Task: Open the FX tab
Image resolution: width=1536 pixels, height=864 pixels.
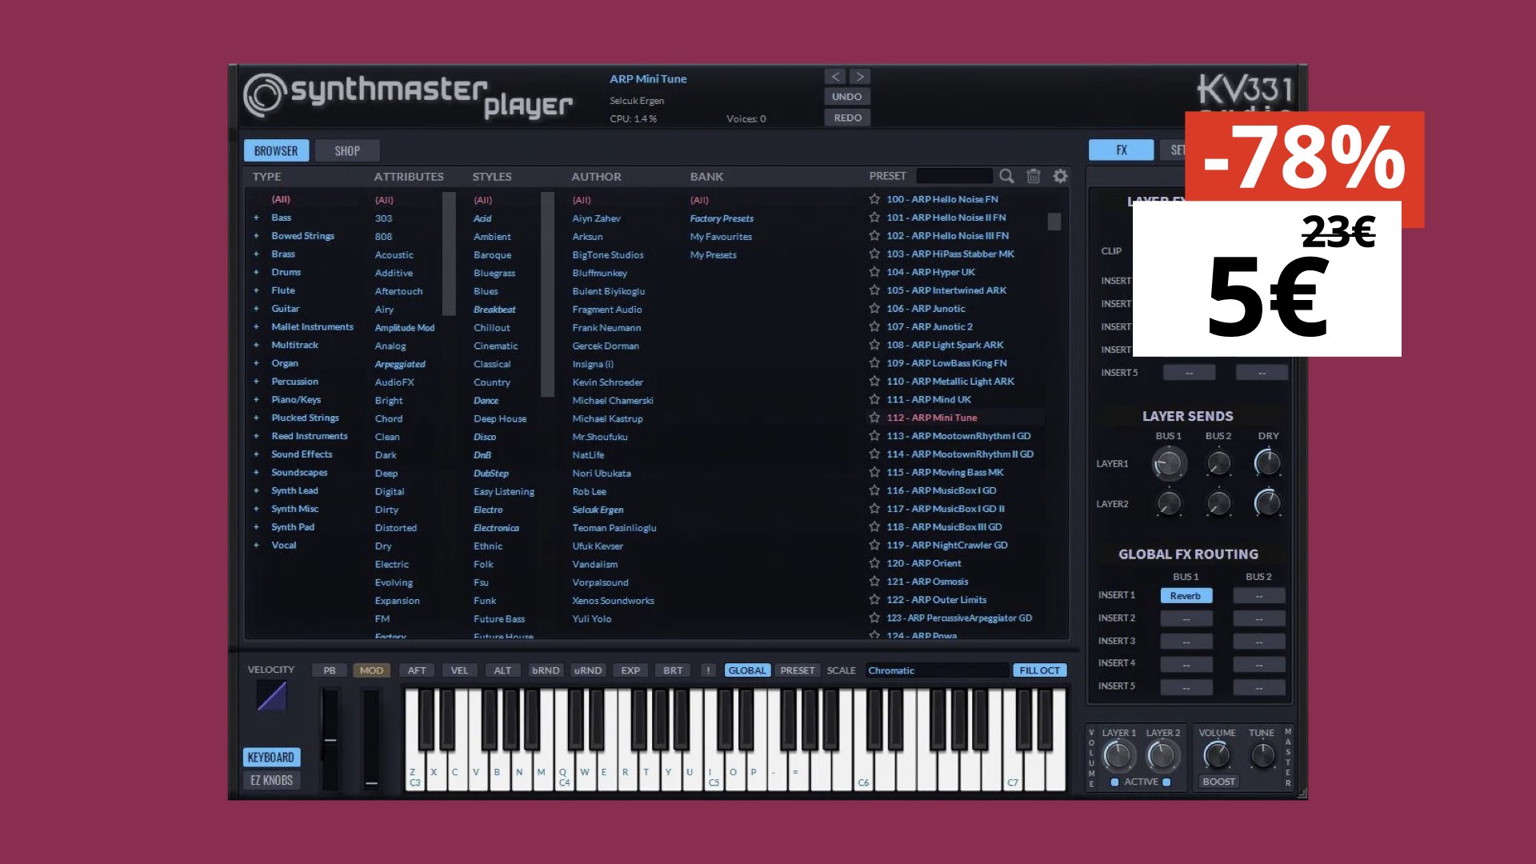Action: (x=1121, y=150)
